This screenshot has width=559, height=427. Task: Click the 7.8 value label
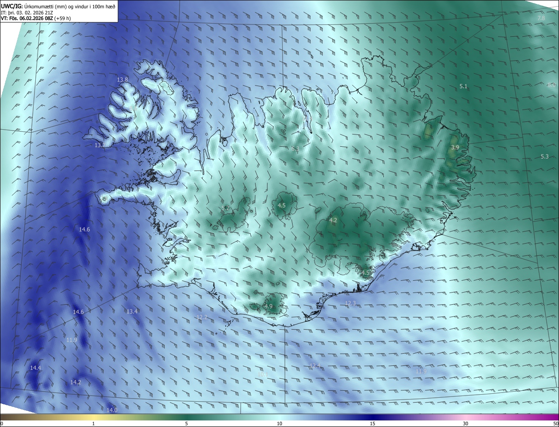point(541,18)
